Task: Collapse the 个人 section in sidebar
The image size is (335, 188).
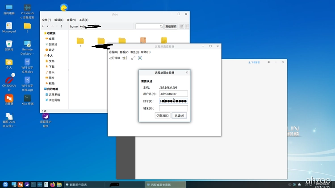Action: [x=48, y=55]
